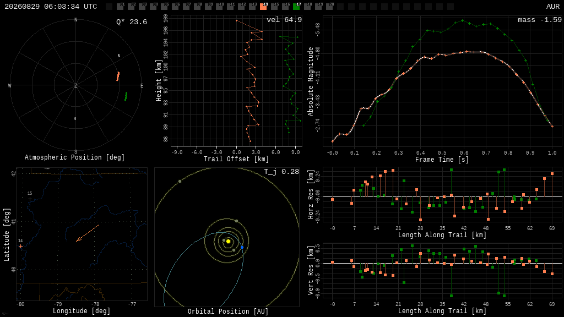Select the green station 17 box
This screenshot has height=317, width=564.
(x=296, y=6)
